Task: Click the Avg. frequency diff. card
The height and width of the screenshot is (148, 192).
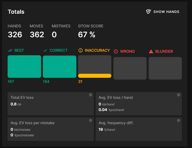Action: (x=139, y=129)
